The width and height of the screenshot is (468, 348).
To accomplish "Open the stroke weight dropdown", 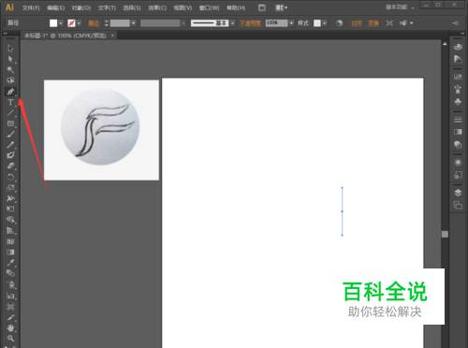I will pyautogui.click(x=134, y=23).
